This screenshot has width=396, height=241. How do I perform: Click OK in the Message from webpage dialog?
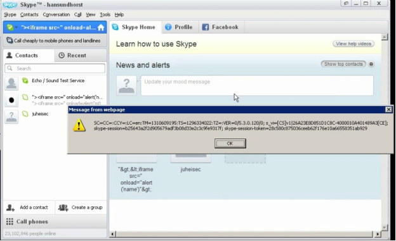point(230,144)
